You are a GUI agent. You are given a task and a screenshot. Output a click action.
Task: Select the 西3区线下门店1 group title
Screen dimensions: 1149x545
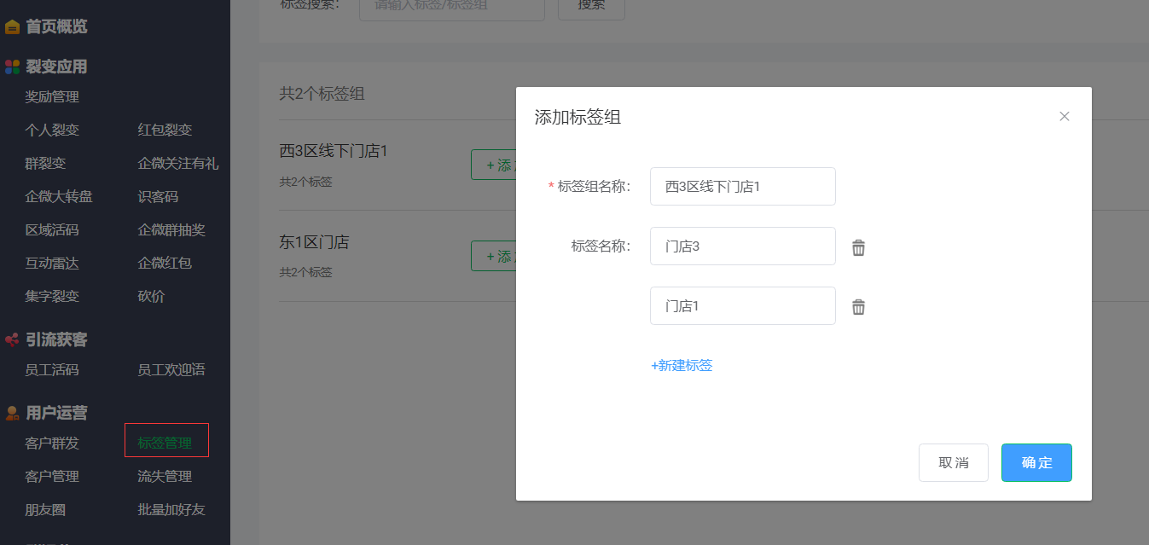[334, 151]
